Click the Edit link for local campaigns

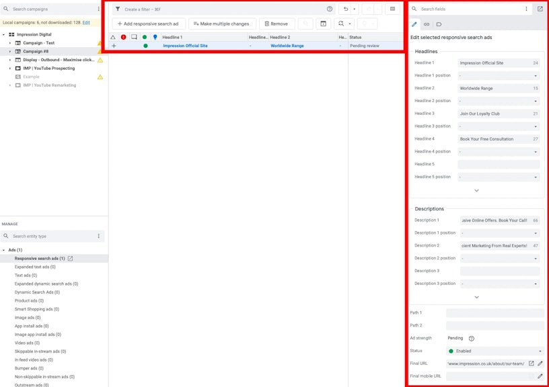86,23
